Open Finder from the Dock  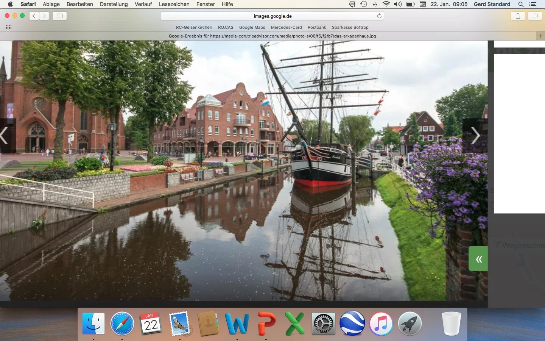point(93,324)
